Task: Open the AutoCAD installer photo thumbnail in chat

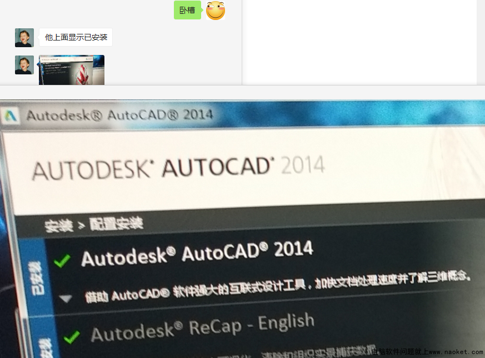Action: click(72, 70)
